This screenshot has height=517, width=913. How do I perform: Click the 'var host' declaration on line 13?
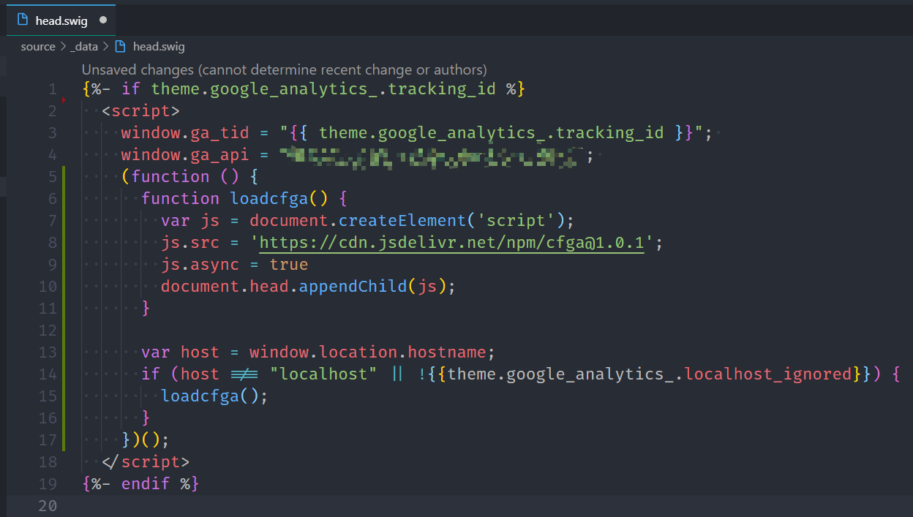click(180, 352)
